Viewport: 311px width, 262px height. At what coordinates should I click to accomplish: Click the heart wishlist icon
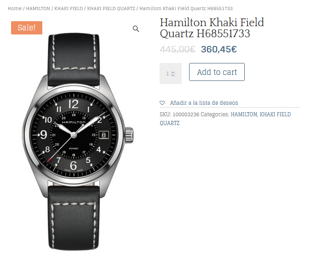click(162, 103)
